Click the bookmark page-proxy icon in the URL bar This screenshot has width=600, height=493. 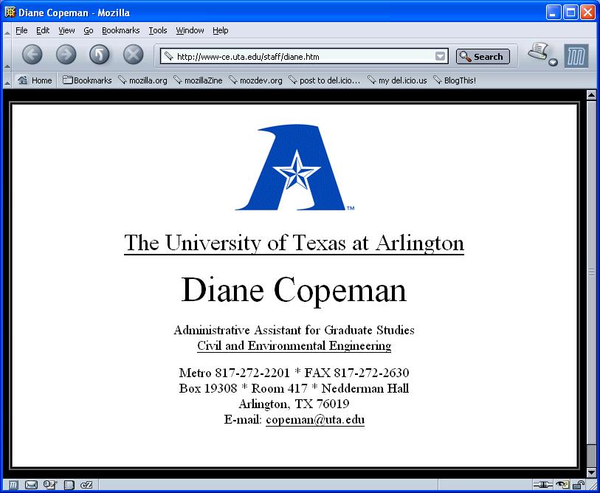pos(168,57)
